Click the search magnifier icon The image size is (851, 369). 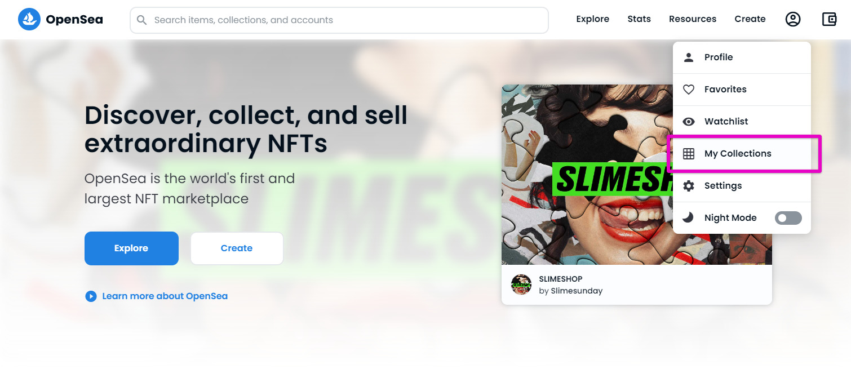142,20
